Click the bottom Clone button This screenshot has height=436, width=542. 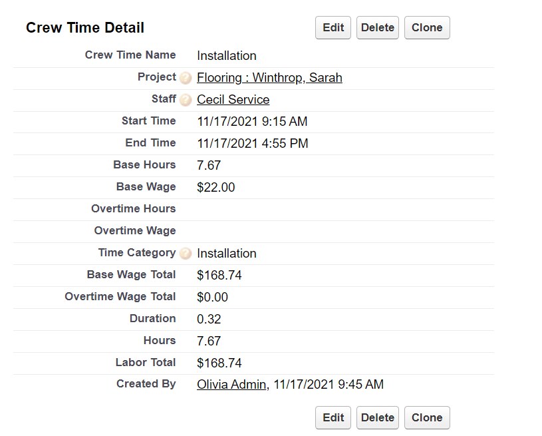(427, 418)
